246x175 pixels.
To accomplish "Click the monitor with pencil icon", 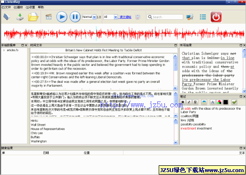I will [x=190, y=17].
